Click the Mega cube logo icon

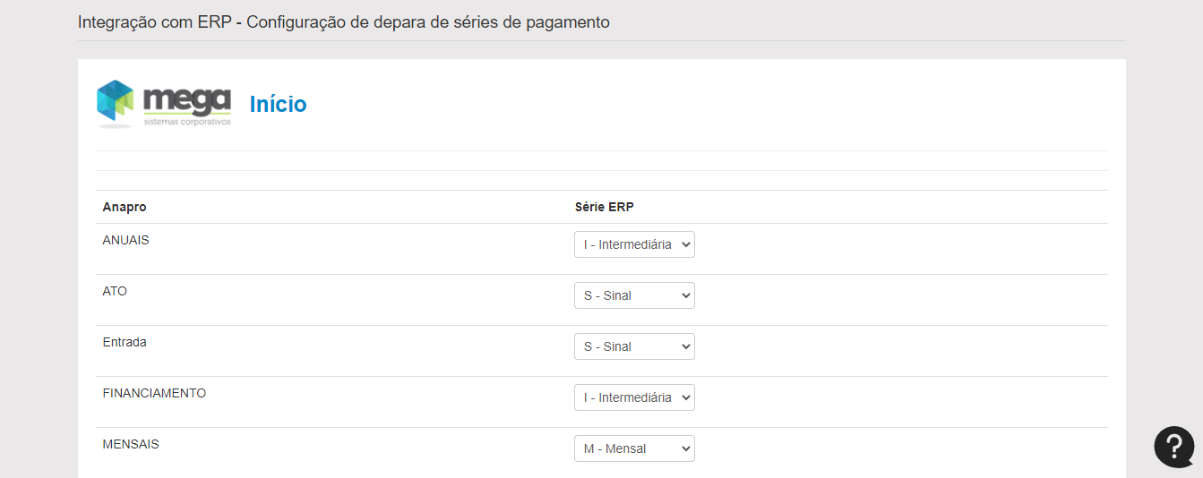point(115,101)
